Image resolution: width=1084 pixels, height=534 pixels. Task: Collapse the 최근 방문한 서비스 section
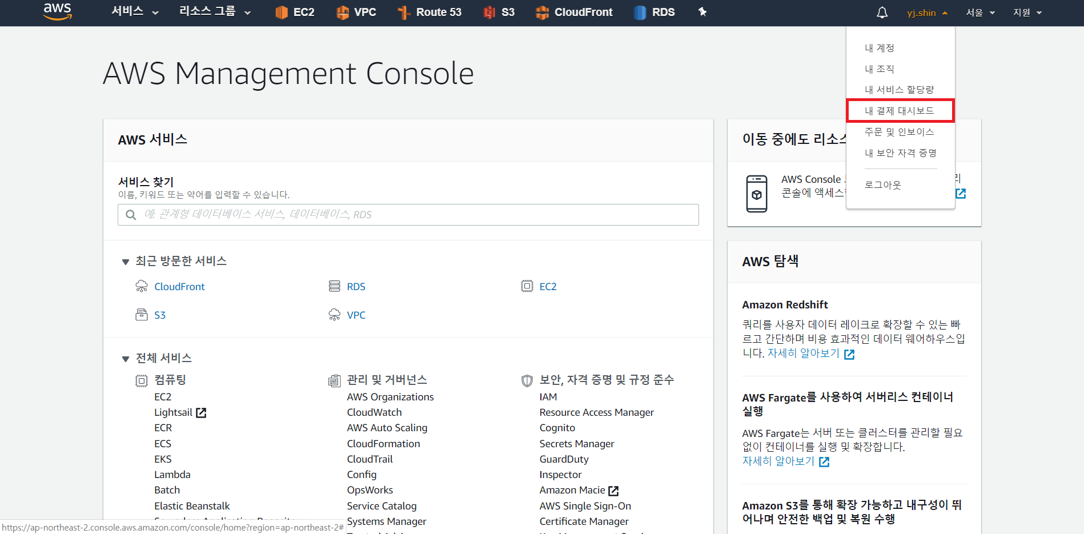pos(126,262)
